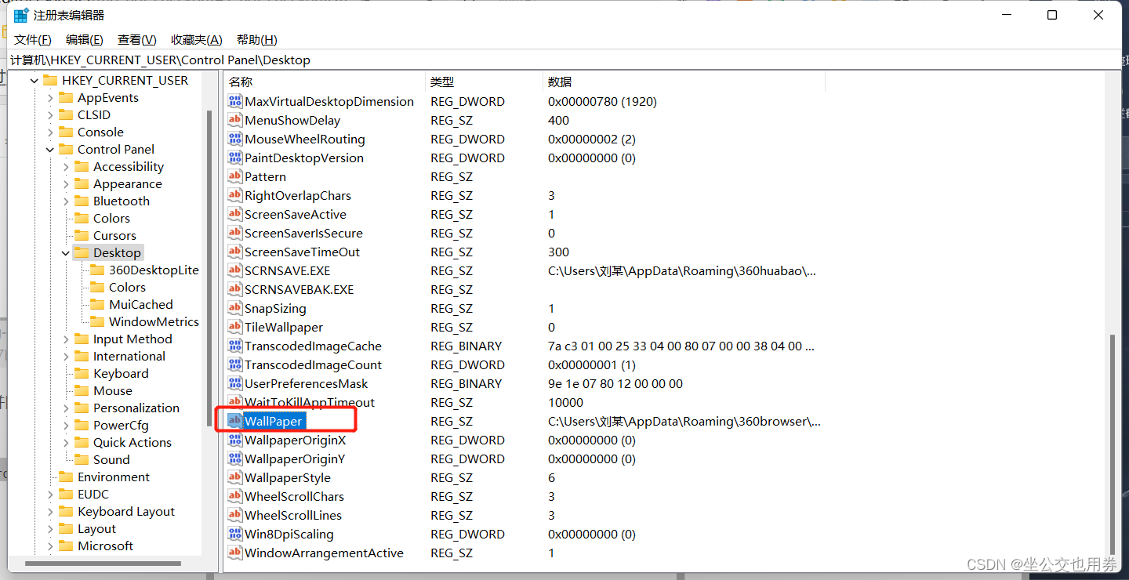
Task: Click the Environment folder icon in tree
Action: click(66, 477)
